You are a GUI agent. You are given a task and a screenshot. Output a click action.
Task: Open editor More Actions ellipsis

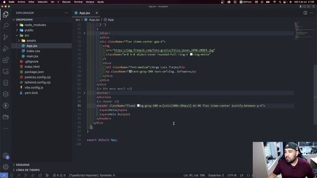point(312,13)
